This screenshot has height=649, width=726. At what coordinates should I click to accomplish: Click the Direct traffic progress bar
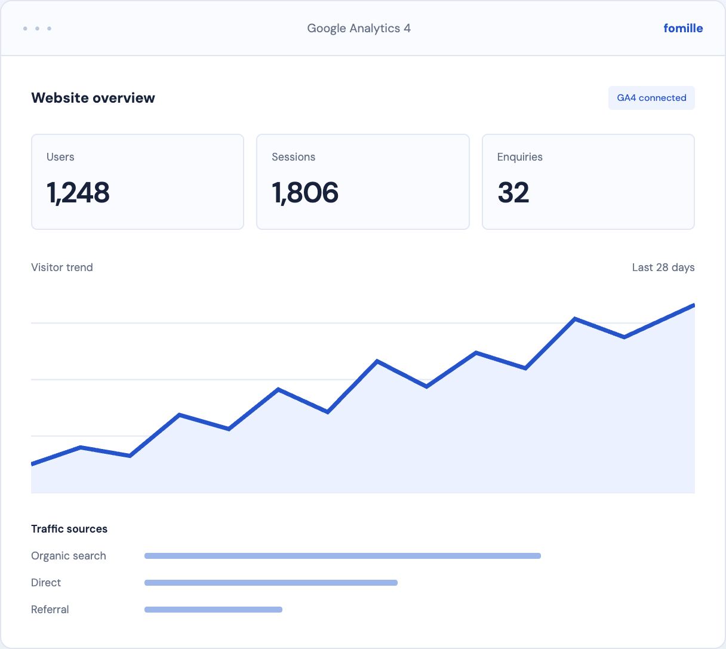(271, 583)
